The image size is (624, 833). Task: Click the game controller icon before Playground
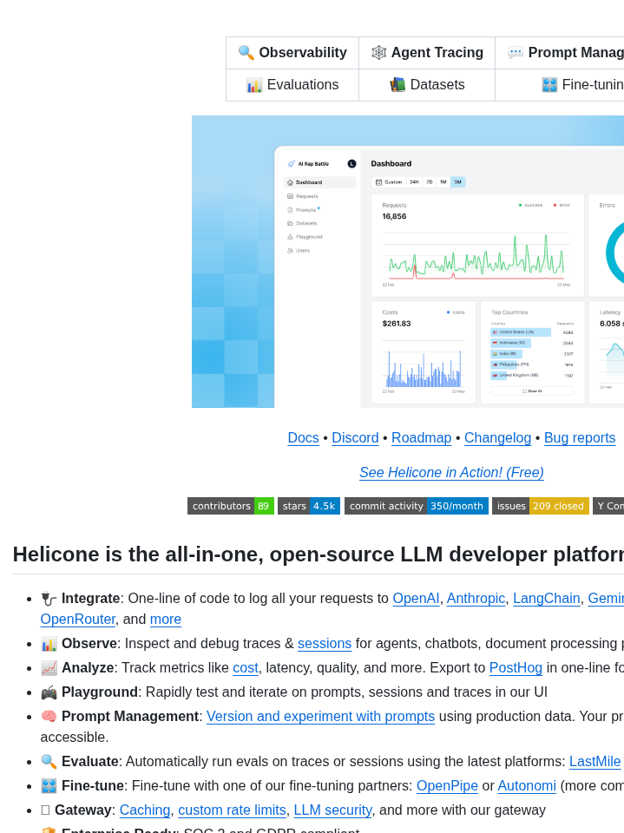click(49, 692)
